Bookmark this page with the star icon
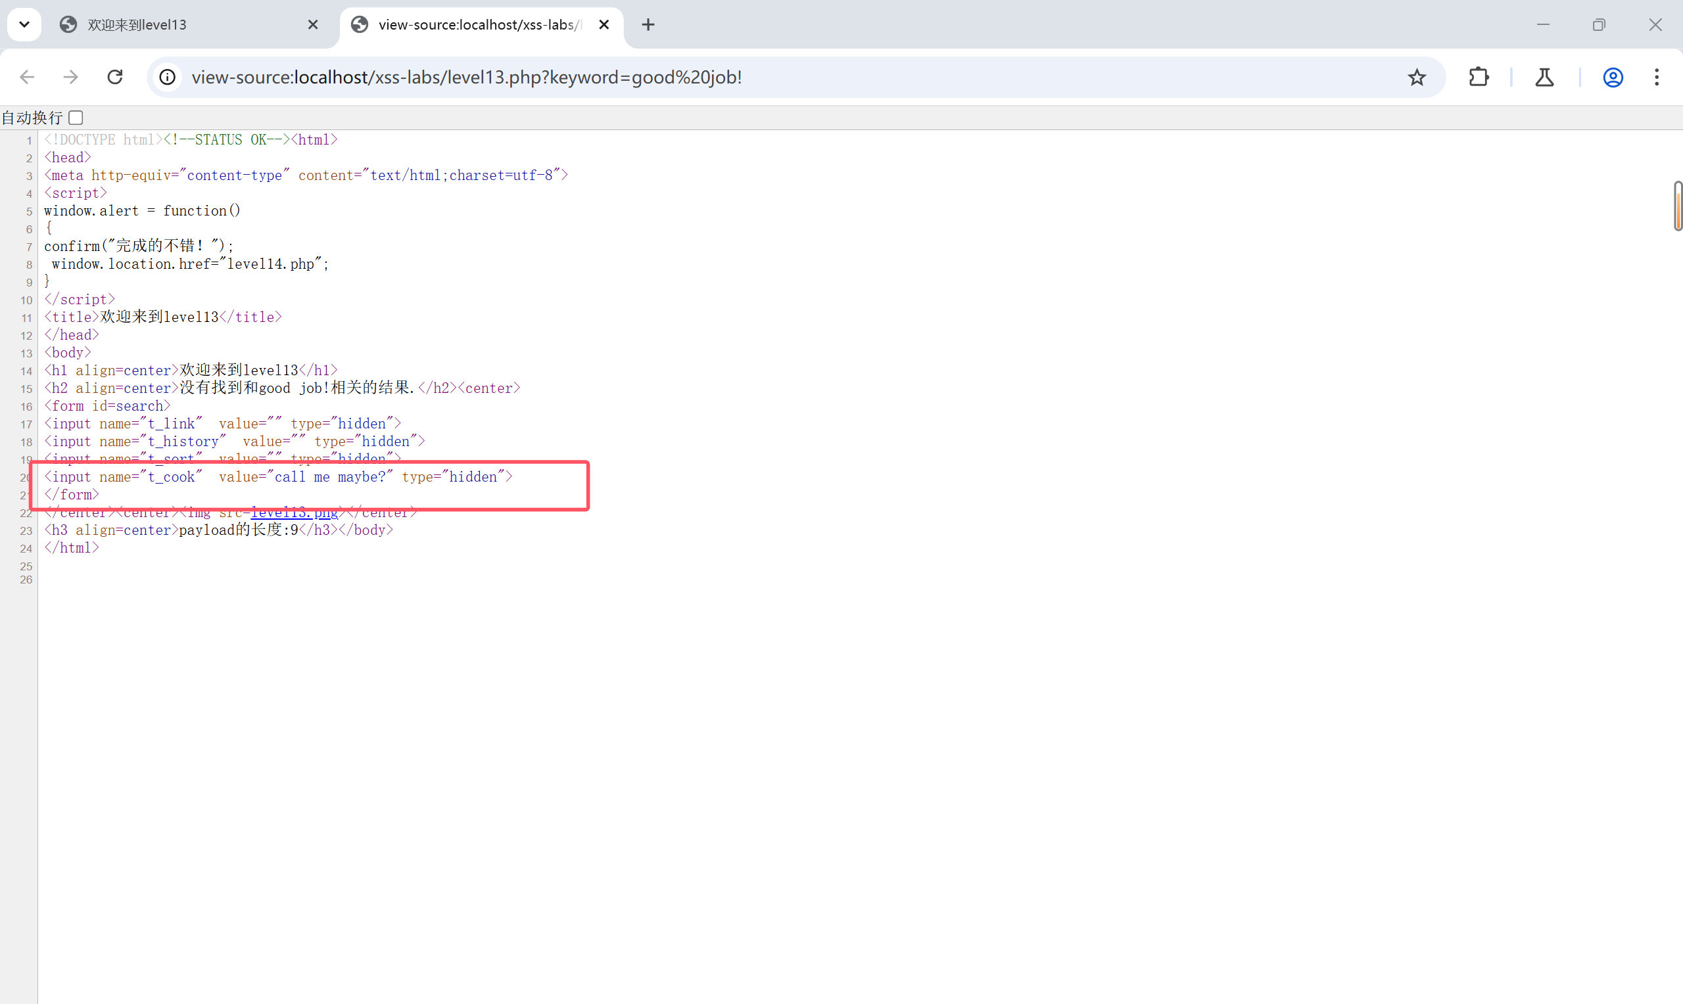The width and height of the screenshot is (1683, 1004). pos(1416,77)
